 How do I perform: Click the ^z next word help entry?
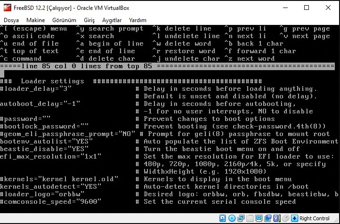[x=250, y=58]
